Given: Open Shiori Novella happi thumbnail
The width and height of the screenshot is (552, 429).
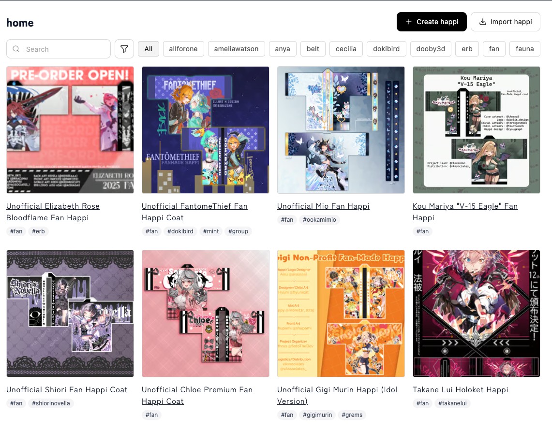Looking at the screenshot, I should [70, 314].
